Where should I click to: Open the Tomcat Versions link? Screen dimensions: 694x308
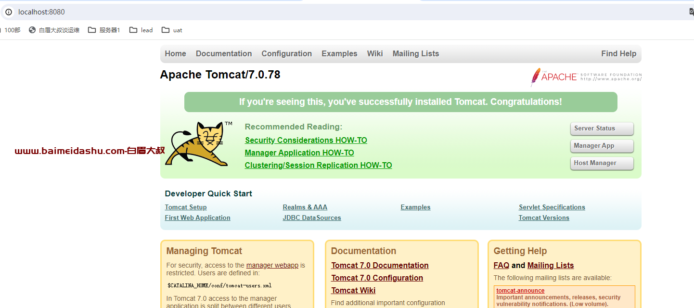[x=544, y=218]
